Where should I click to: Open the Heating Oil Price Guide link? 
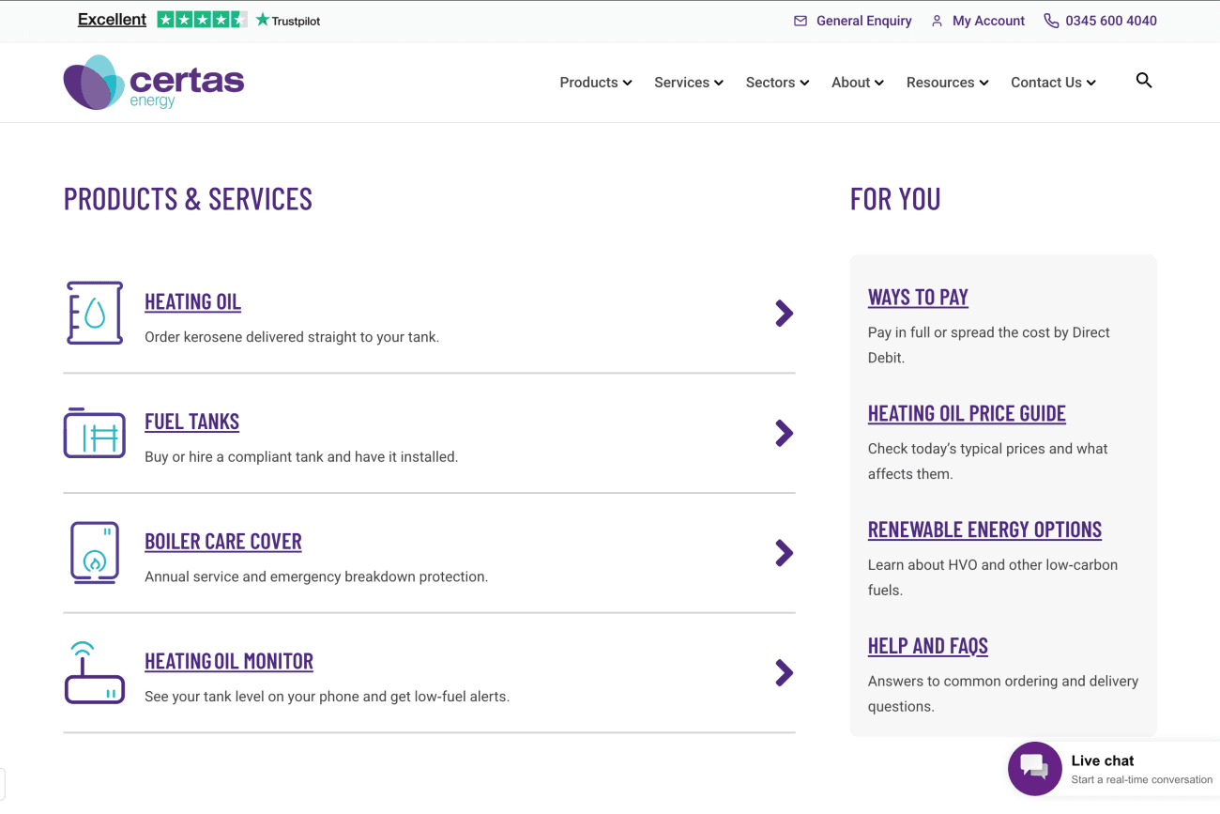click(967, 414)
